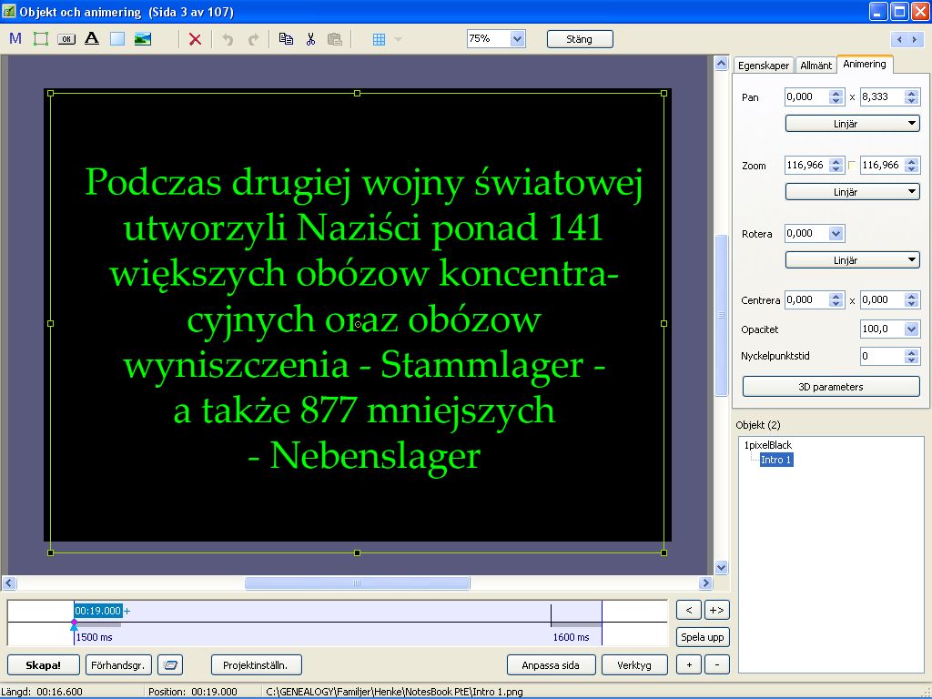The width and height of the screenshot is (932, 699).
Task: Go to the next slide arrow
Action: point(915,40)
